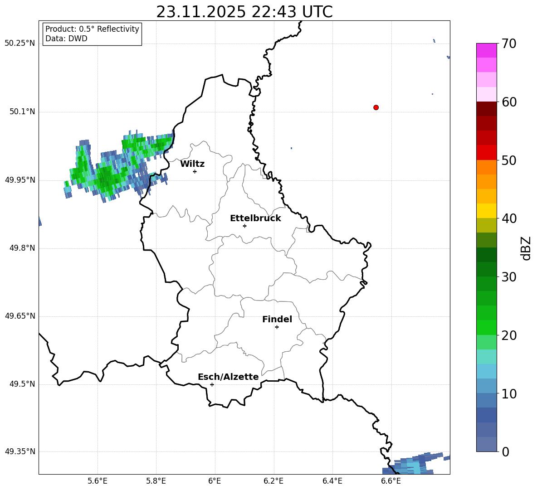Click the Ettelbruck station cross marker
This screenshot has height=490, width=537.
tap(244, 226)
